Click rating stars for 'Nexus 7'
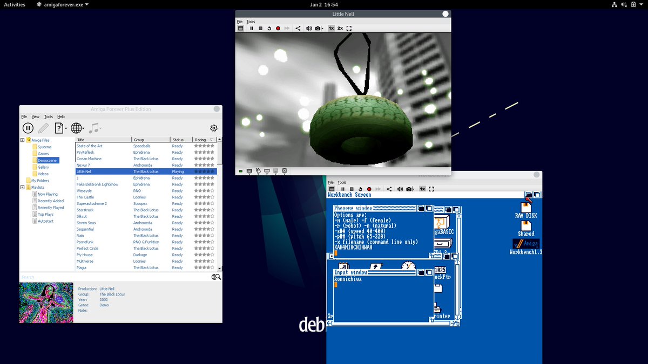 [204, 165]
